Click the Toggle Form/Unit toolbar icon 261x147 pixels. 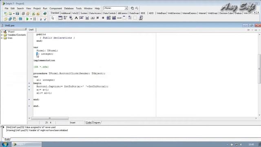tap(15, 19)
